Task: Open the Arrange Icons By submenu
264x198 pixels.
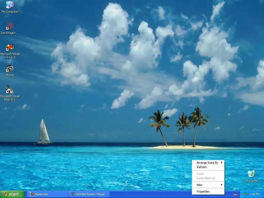Action: [208, 163]
